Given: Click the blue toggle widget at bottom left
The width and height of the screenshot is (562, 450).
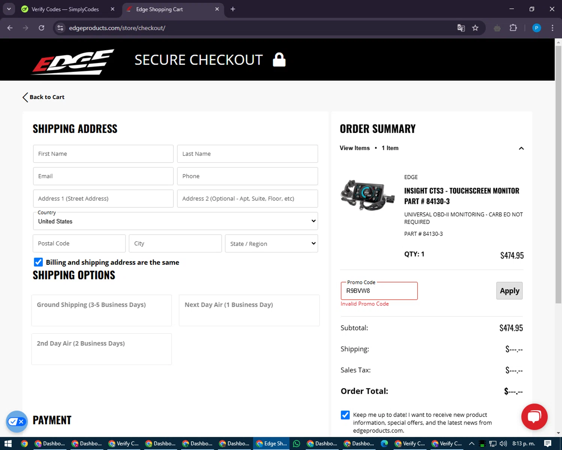Looking at the screenshot, I should click(x=16, y=421).
